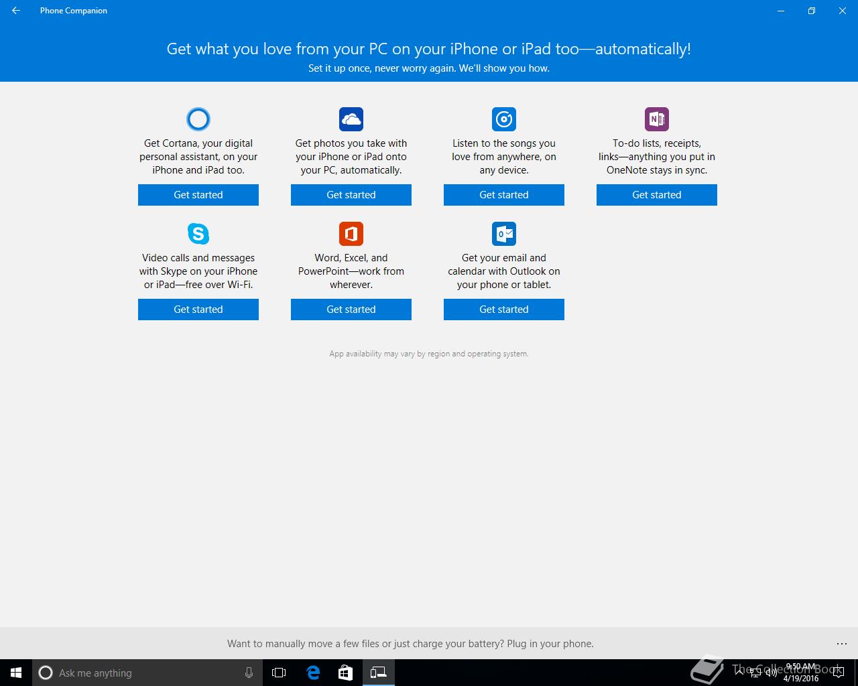This screenshot has height=686, width=858.
Task: Click the Ask me anything search box
Action: point(147,673)
